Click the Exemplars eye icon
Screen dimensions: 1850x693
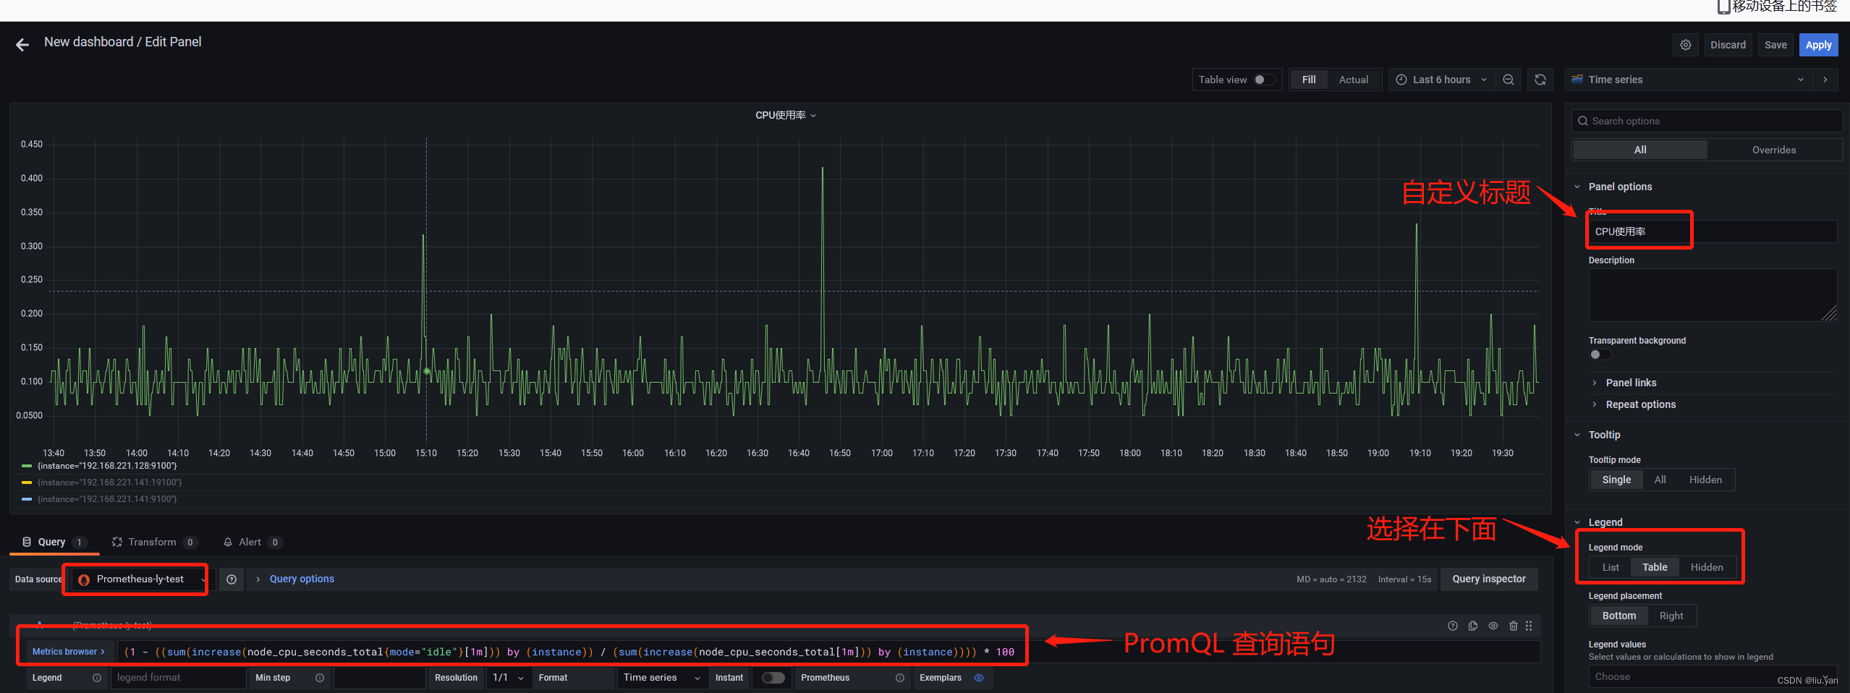pyautogui.click(x=979, y=678)
